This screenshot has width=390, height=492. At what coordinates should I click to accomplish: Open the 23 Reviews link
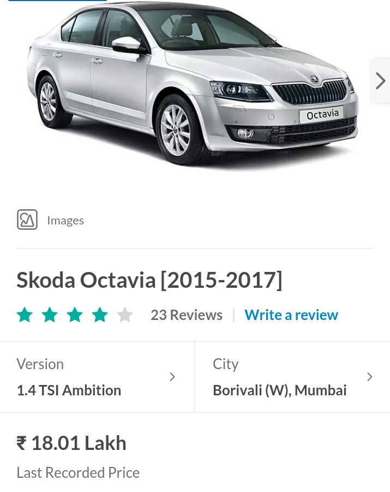click(x=187, y=315)
